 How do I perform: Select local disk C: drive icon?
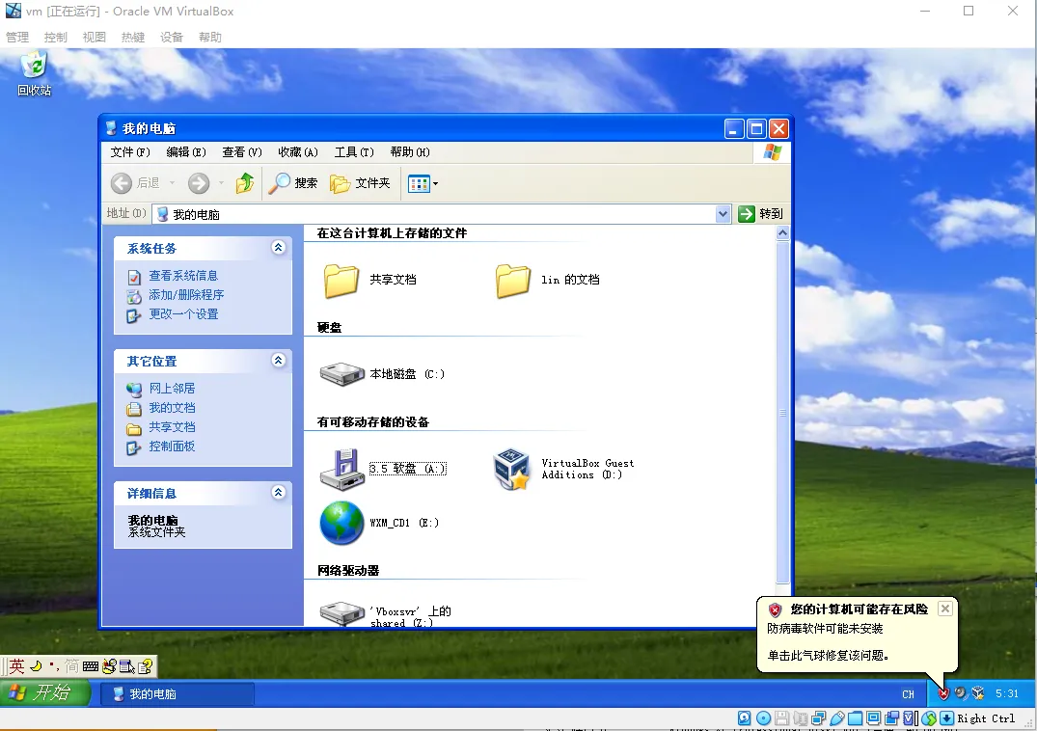tap(341, 374)
